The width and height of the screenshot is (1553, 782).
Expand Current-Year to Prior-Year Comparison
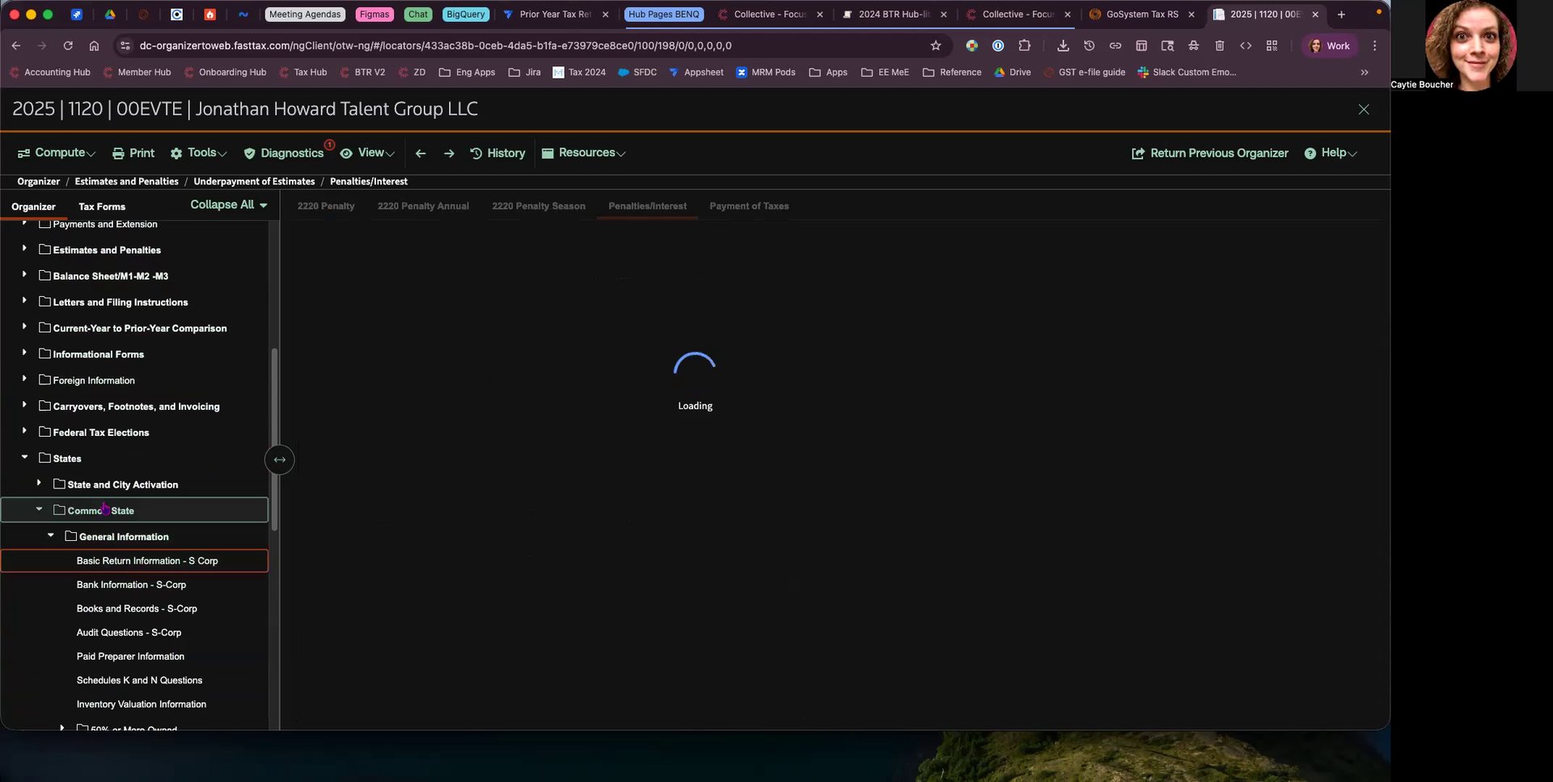[x=24, y=327]
